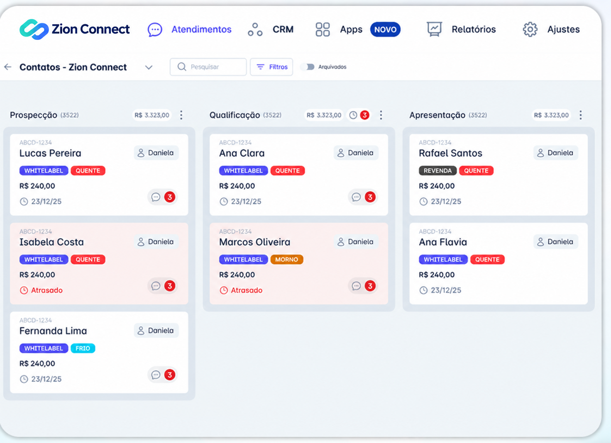Viewport: 611px width, 443px height.
Task: Open the Atendimentos tab
Action: (x=190, y=29)
